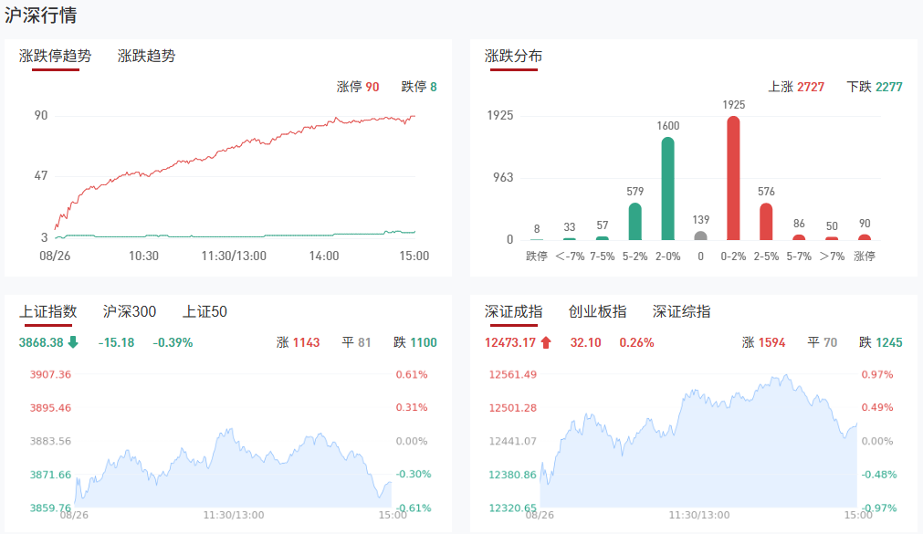Click the red 2-5% bar showing 576
The width and height of the screenshot is (923, 534).
click(x=766, y=221)
